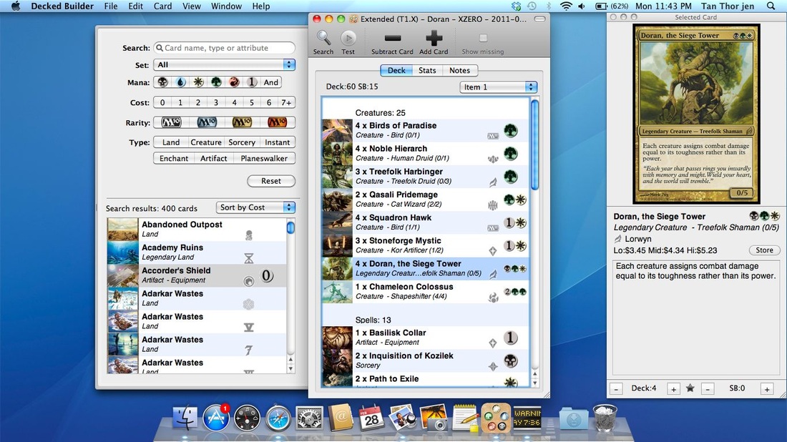
Task: Click the Search magnifier toolbar icon
Action: 323,39
